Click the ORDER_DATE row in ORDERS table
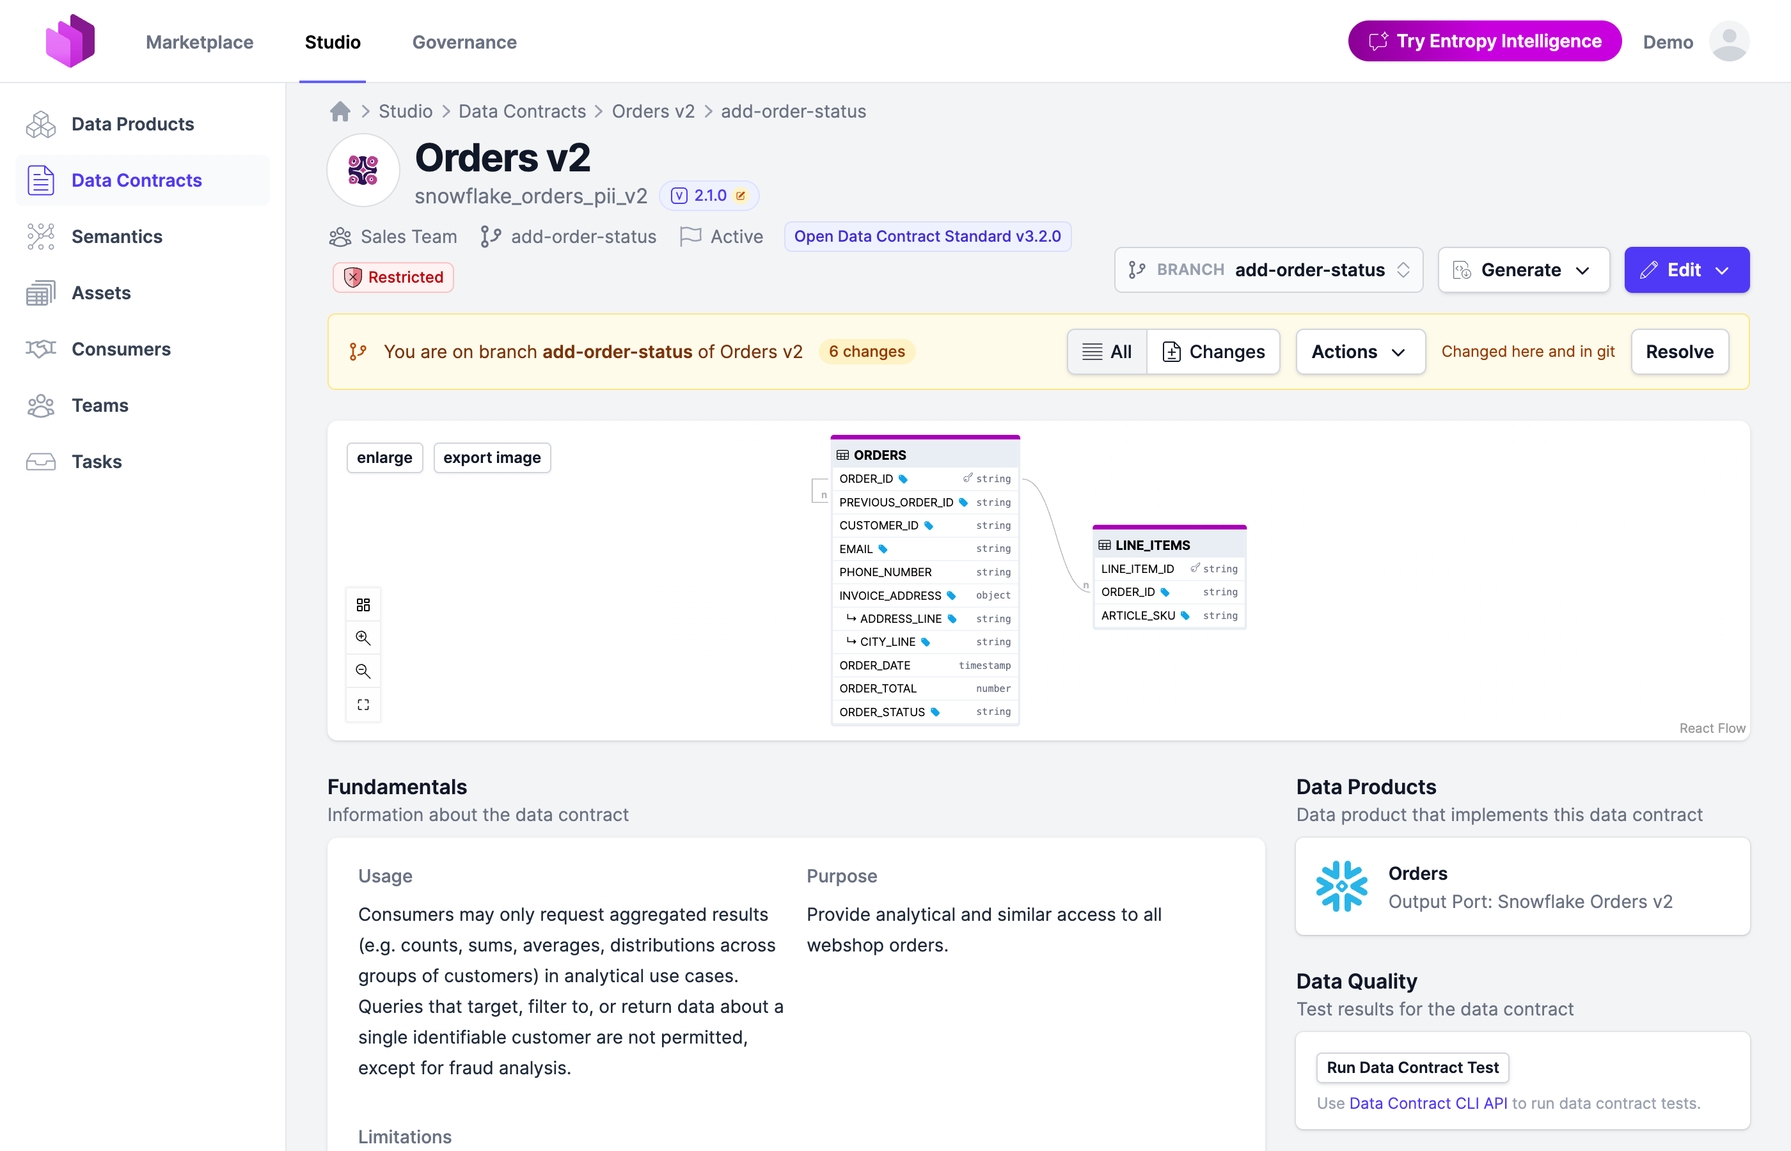The width and height of the screenshot is (1791, 1151). (926, 665)
